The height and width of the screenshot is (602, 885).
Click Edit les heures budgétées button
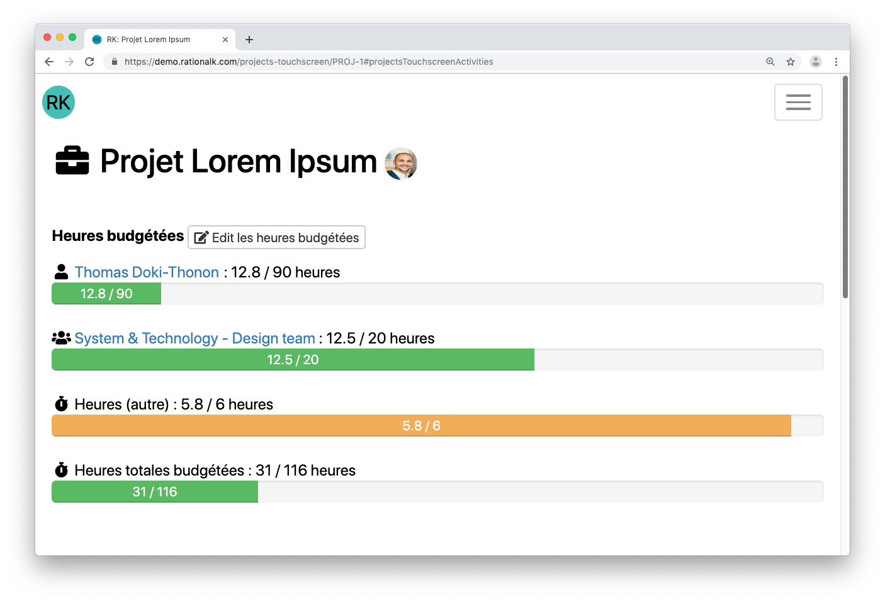[x=276, y=238]
